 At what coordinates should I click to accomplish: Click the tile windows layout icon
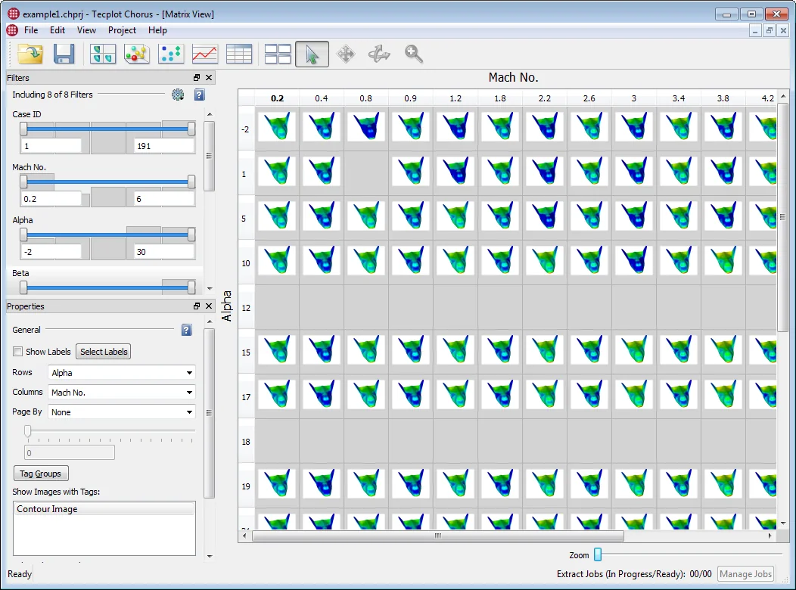click(x=278, y=54)
